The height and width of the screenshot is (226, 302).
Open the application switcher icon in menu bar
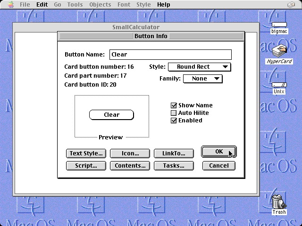click(291, 4)
